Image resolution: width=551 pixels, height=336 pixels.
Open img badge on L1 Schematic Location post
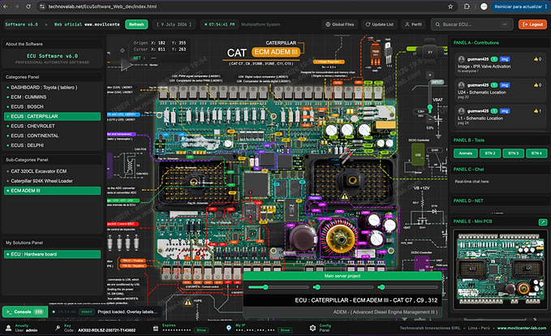point(505,111)
